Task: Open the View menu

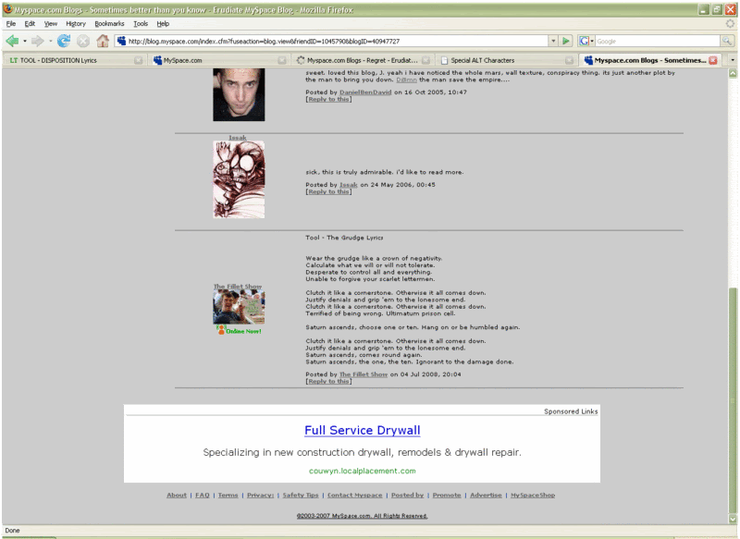Action: tap(51, 24)
